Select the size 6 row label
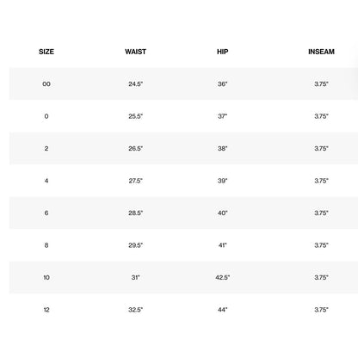 click(46, 213)
